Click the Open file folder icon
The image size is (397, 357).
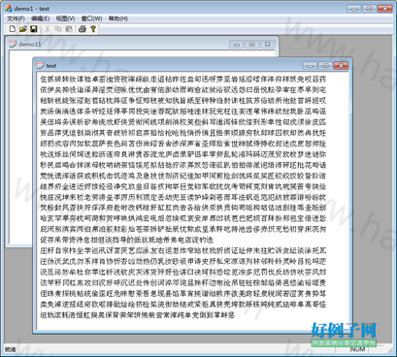pyautogui.click(x=22, y=29)
